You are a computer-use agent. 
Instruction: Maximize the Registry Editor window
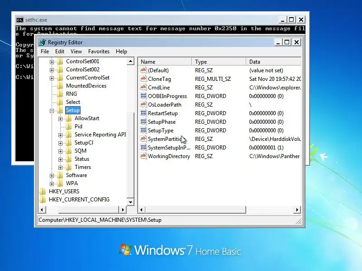coord(287,42)
